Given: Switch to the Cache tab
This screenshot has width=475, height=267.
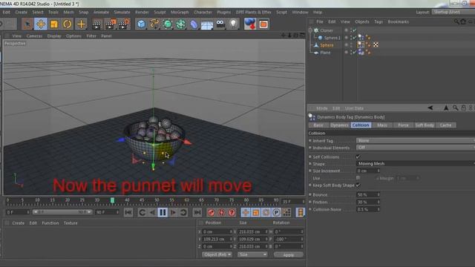Looking at the screenshot, I should (445, 125).
